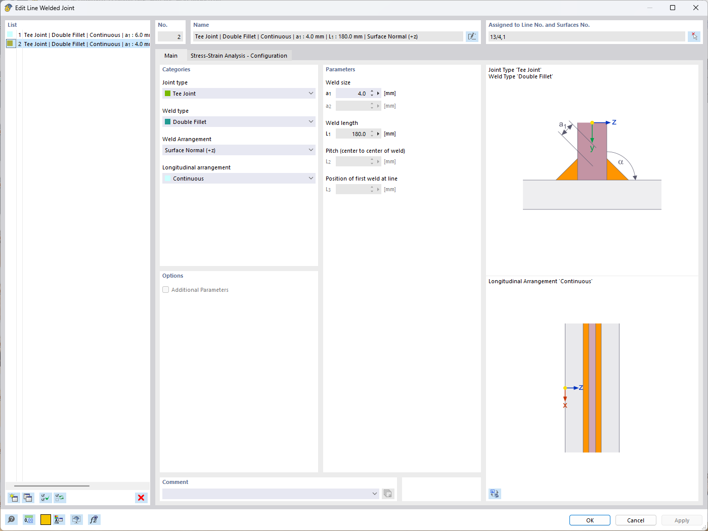Open Longitudinal arrangement Continuous dropdown
The height and width of the screenshot is (531, 708).
pos(239,179)
